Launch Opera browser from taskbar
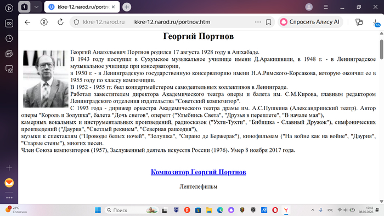384x216 pixels. [275, 210]
